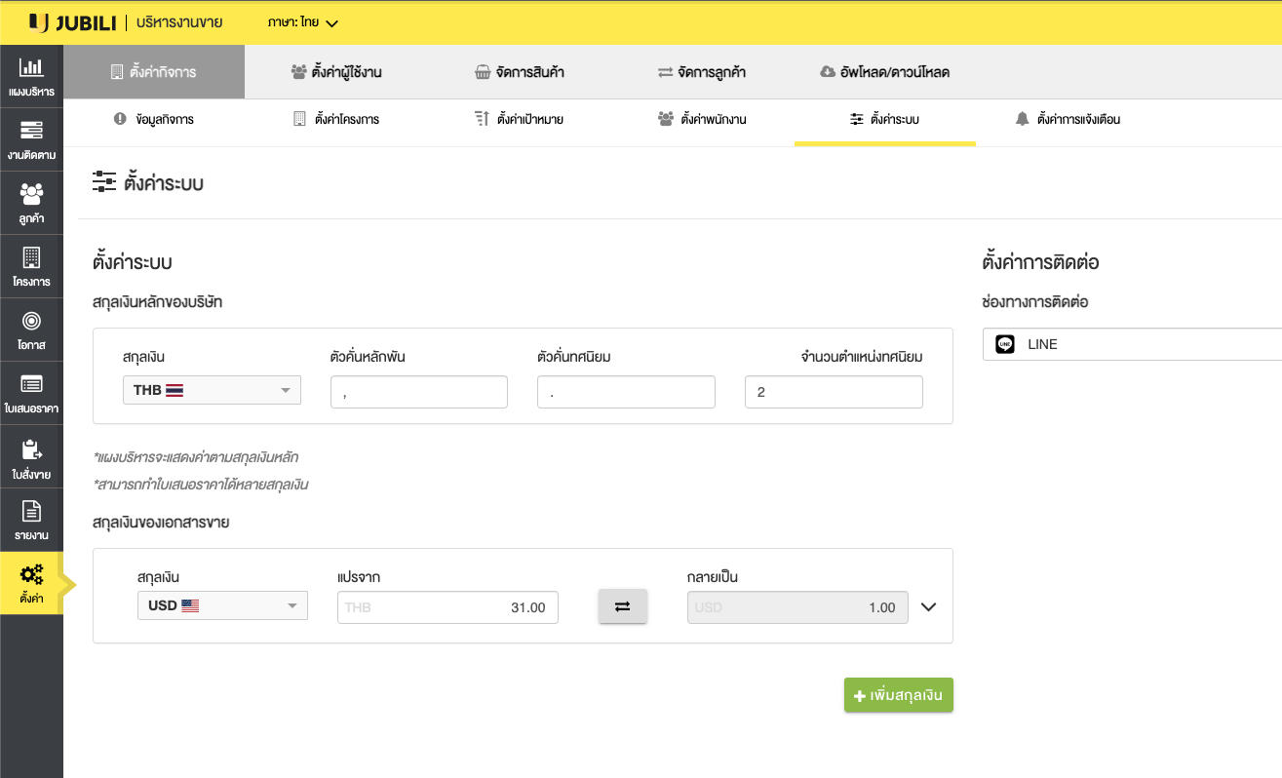Click the เพิ่มสกุลเงิน add currency button
Viewport: 1282px width, 778px height.
pos(898,695)
